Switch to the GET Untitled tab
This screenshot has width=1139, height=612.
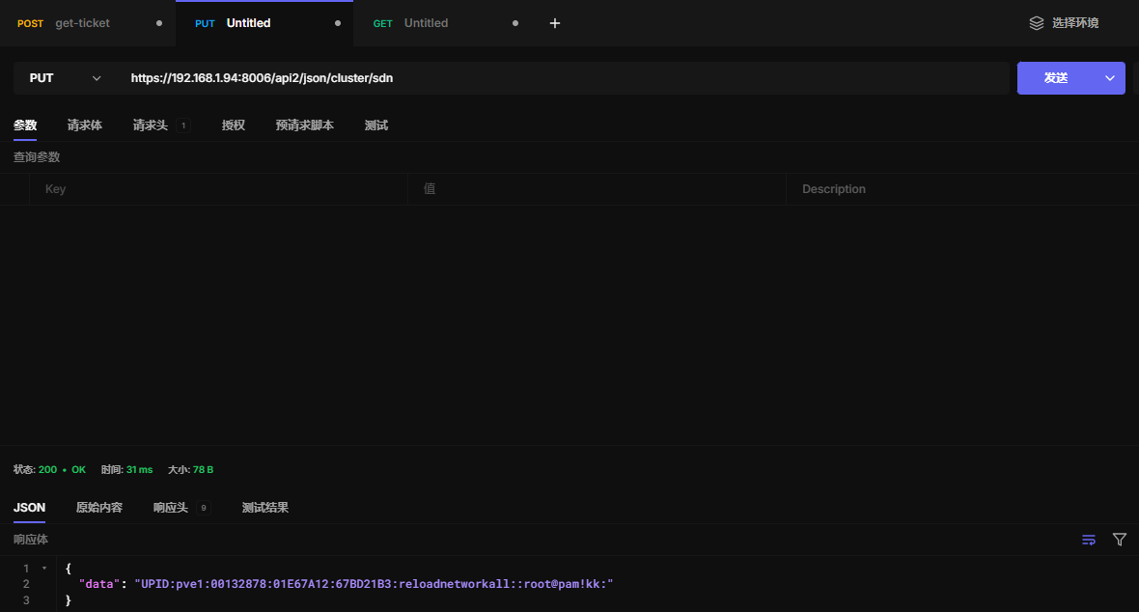pos(425,23)
